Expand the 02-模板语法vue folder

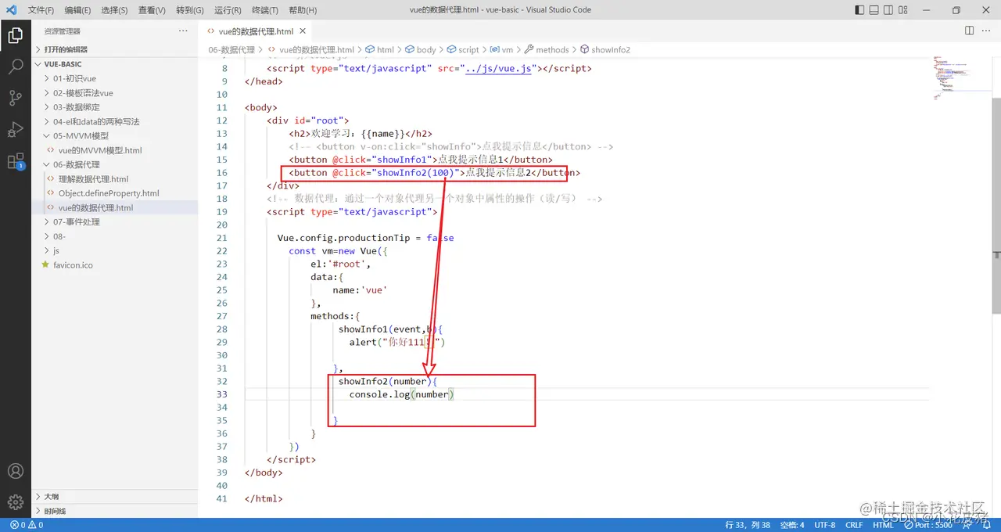[114, 93]
